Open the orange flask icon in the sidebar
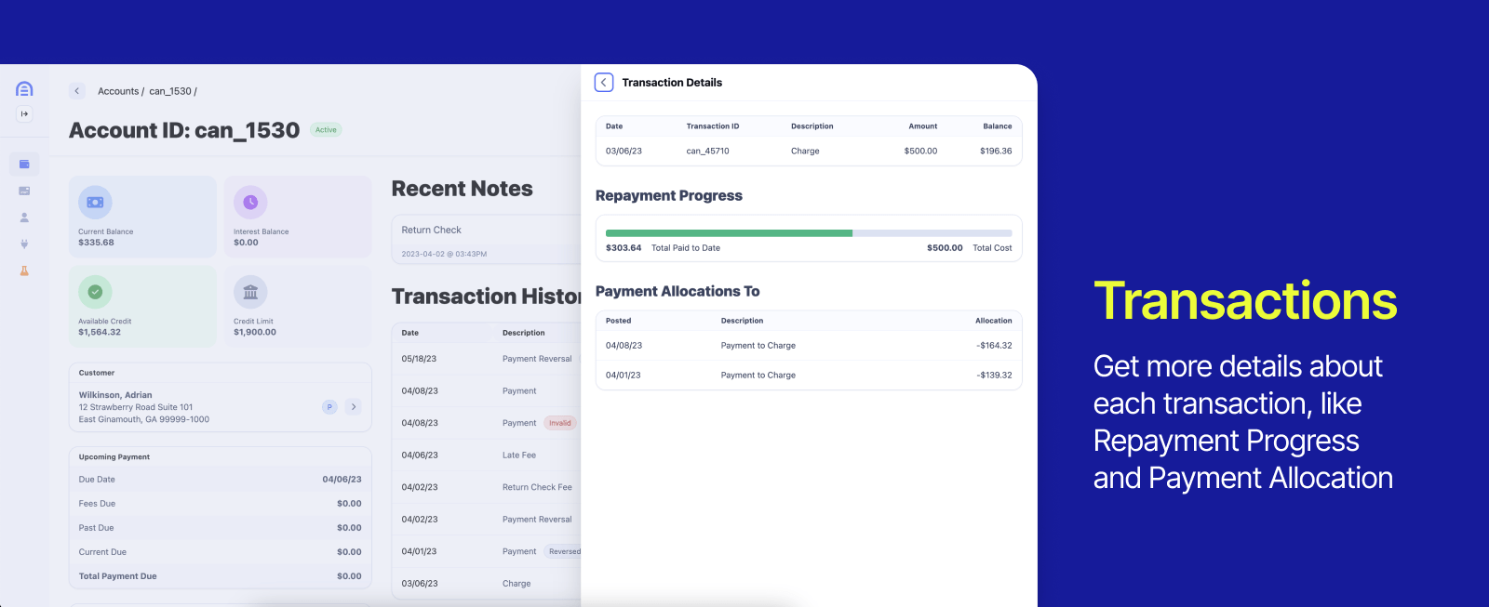Image resolution: width=1489 pixels, height=607 pixels. click(24, 271)
